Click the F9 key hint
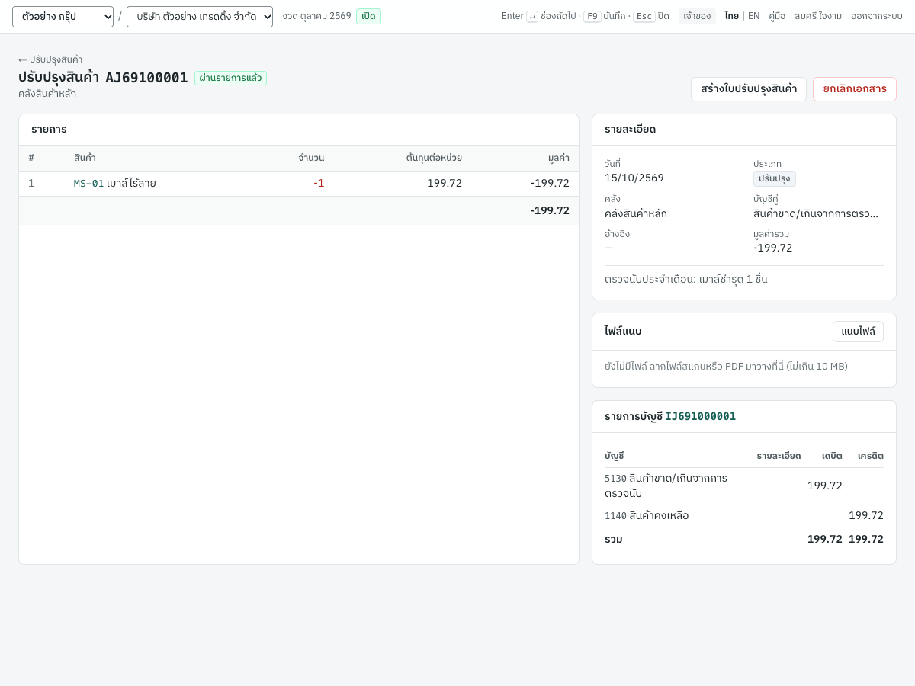The height and width of the screenshot is (686, 915). [x=592, y=16]
